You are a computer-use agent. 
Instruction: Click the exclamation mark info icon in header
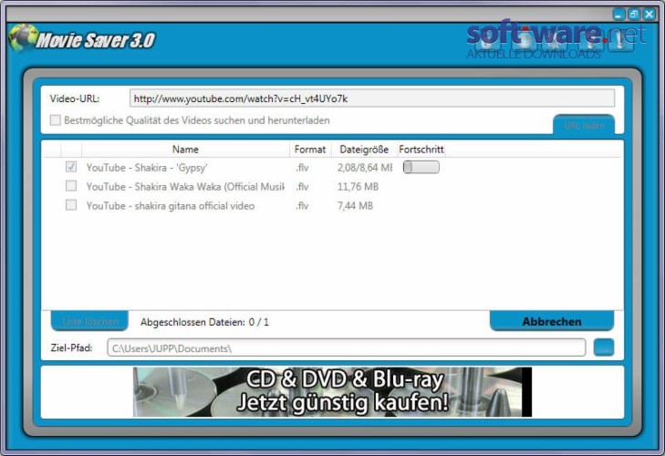tap(620, 41)
